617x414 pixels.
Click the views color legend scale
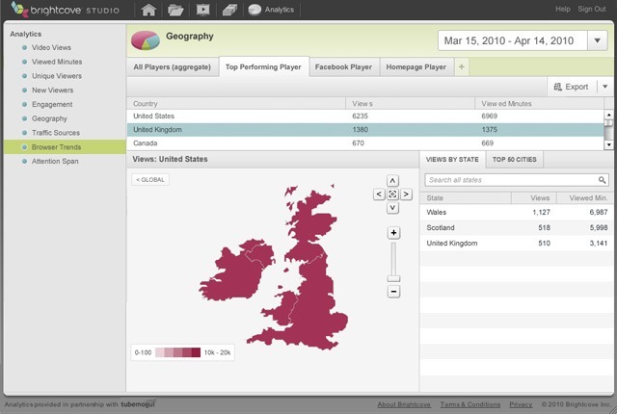click(177, 352)
